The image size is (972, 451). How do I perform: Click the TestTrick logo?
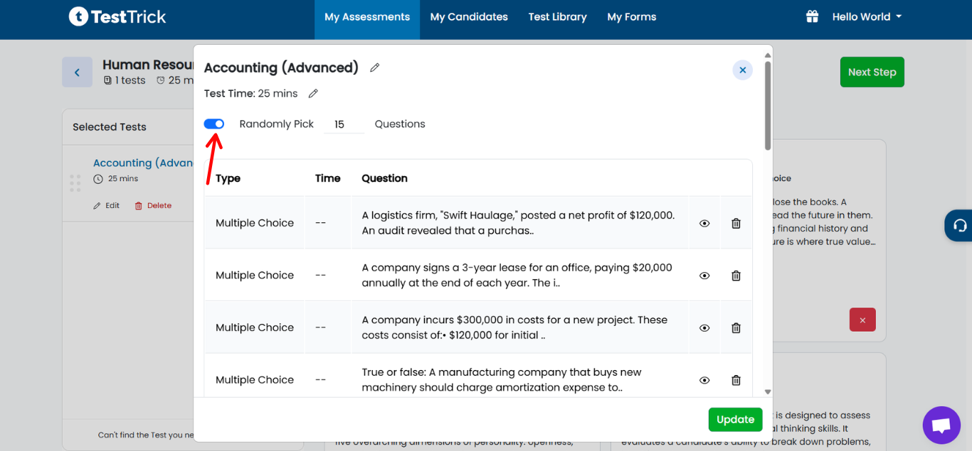point(117,16)
